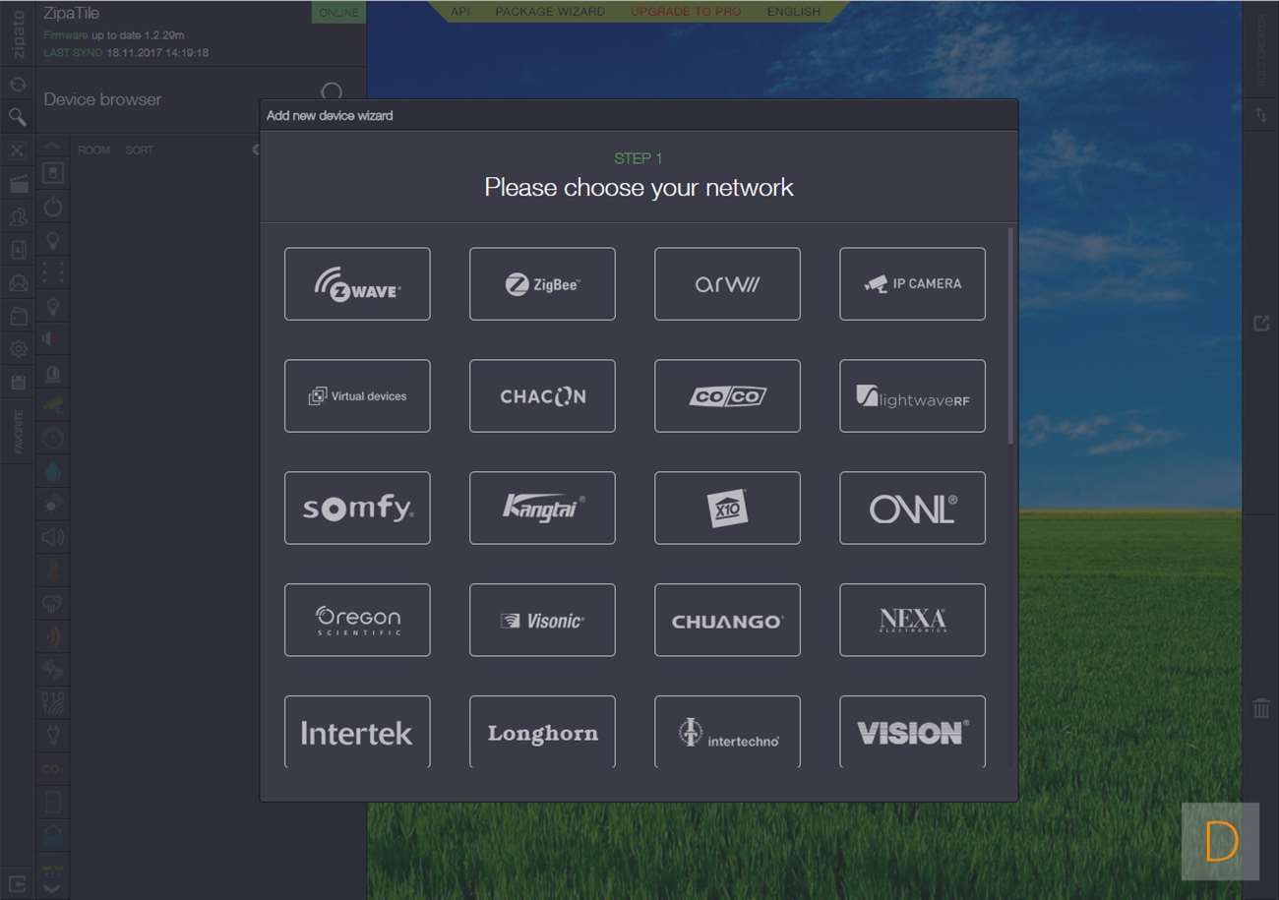Open the SORT dropdown in Device browser

point(139,150)
